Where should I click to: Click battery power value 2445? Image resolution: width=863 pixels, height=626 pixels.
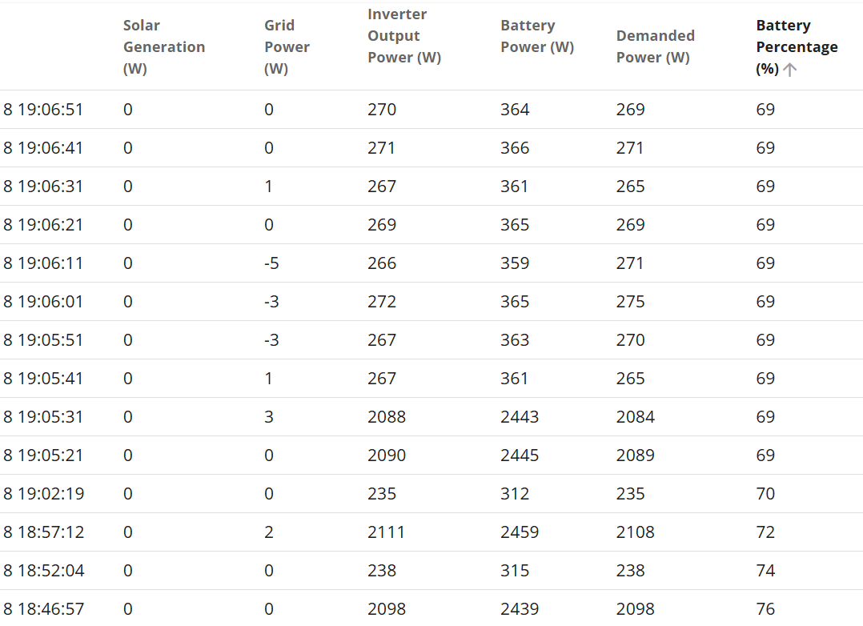tap(520, 455)
